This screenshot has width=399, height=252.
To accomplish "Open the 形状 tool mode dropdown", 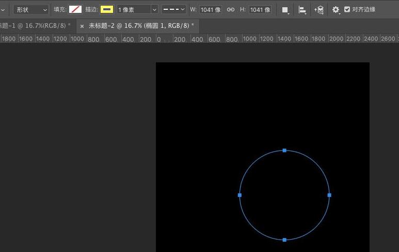I will 31,10.
